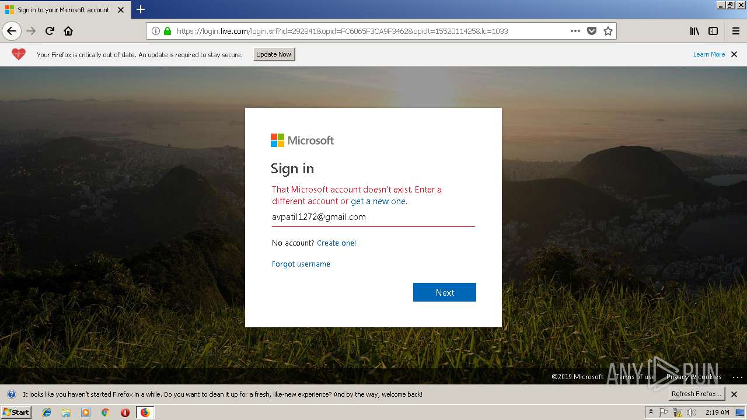
Task: Follow the 'get a new one' link
Action: [378, 201]
